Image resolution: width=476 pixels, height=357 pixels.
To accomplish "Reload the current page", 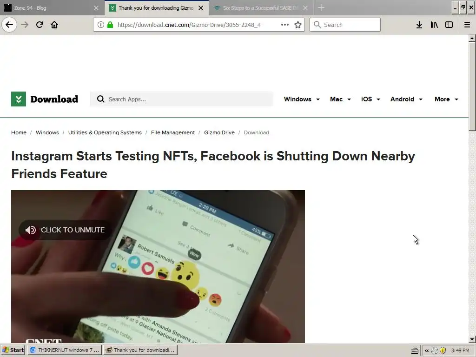I will tap(40, 25).
